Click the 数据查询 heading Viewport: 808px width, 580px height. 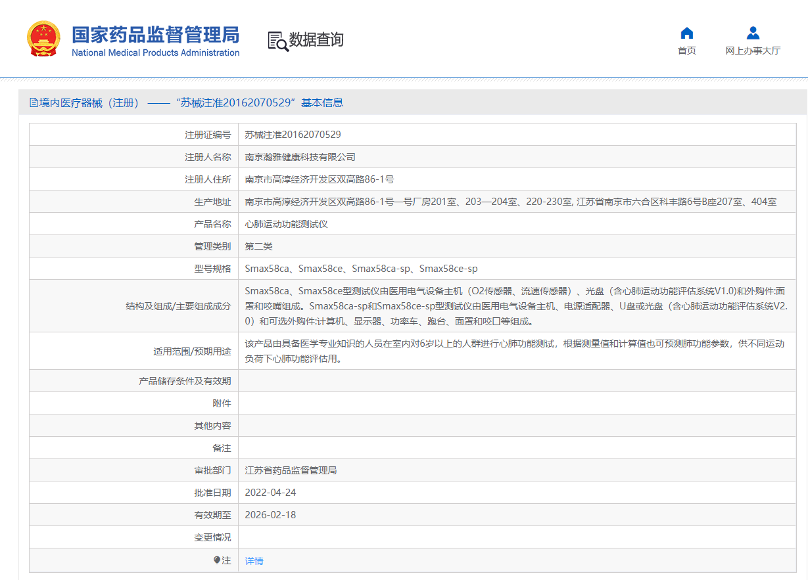pos(316,40)
